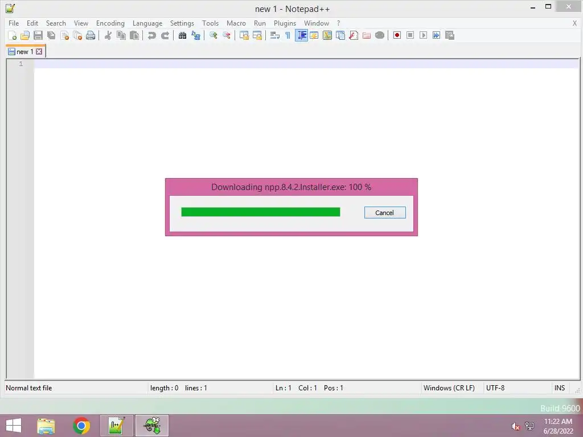Open the Folder as Workspace icon
The width and height of the screenshot is (583, 437).
point(367,35)
